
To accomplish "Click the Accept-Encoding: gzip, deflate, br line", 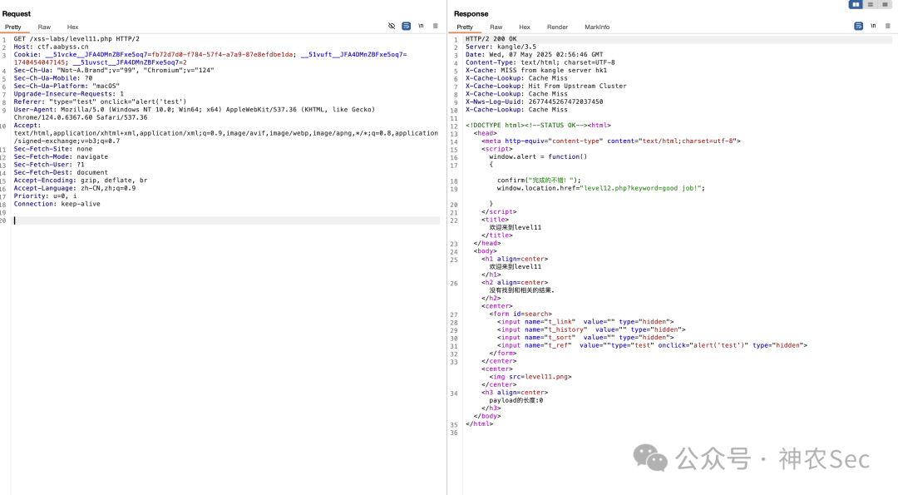I will (80, 180).
